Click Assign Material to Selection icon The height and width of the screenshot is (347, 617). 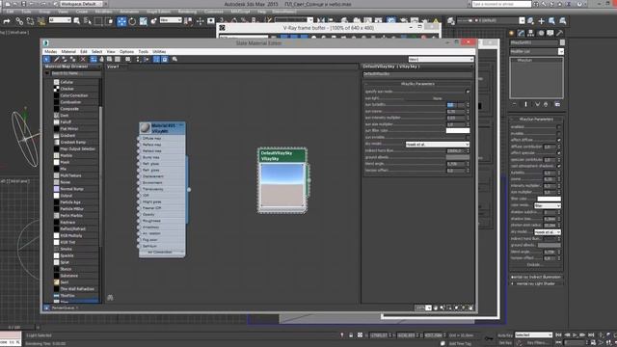[x=73, y=60]
